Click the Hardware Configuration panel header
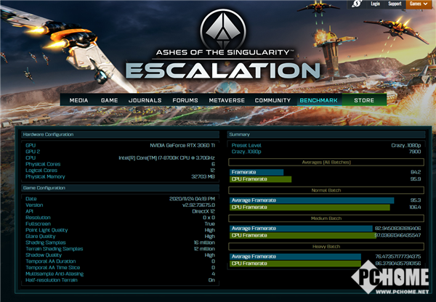Viewport: 436px width, 302px height. pos(120,135)
